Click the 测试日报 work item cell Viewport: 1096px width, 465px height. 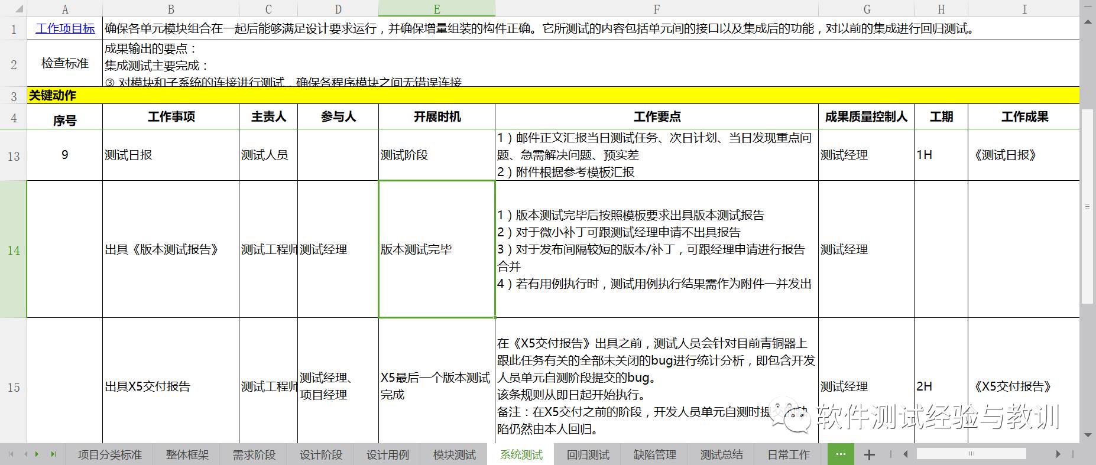point(171,155)
